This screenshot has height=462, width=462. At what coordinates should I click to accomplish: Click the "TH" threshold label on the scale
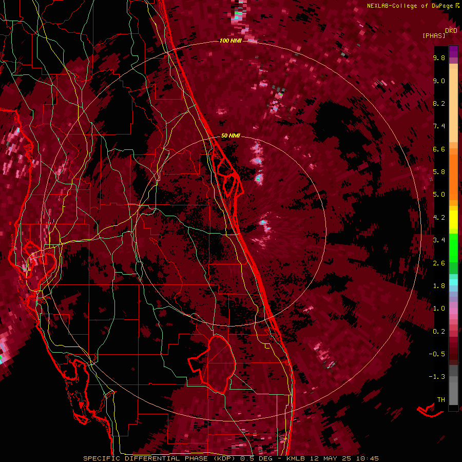(x=441, y=399)
